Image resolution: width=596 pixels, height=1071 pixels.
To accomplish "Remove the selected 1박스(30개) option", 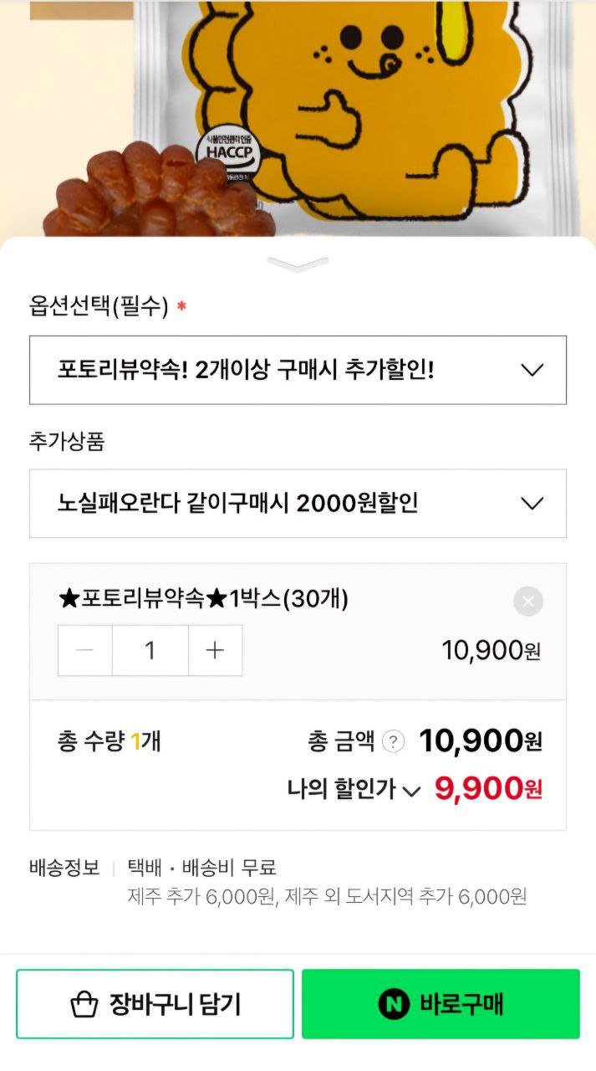I will tap(527, 602).
